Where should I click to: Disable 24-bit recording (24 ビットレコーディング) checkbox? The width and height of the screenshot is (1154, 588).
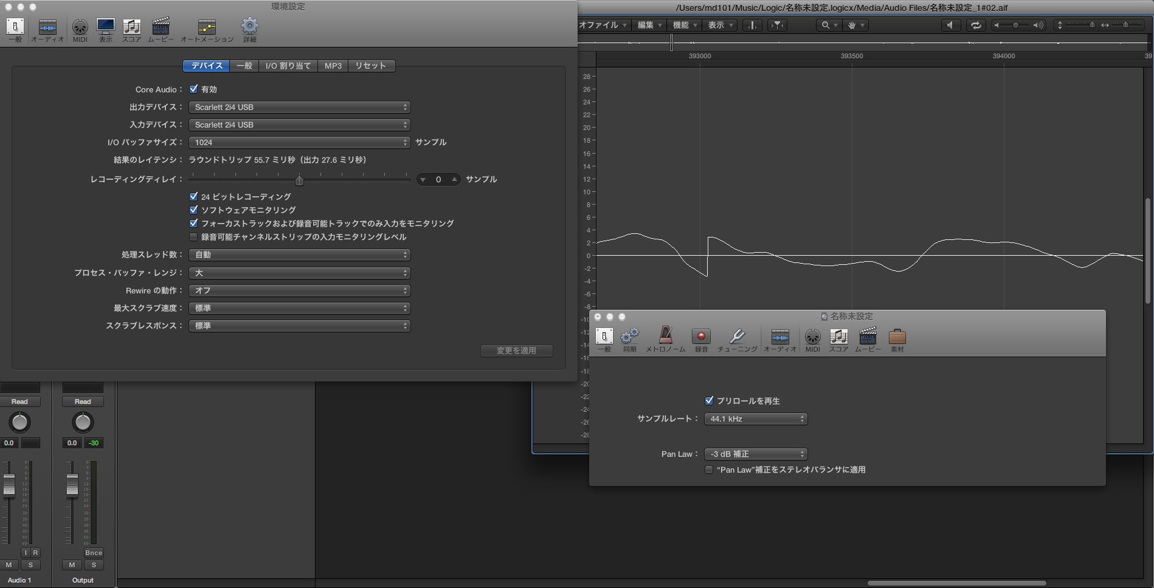click(x=194, y=197)
